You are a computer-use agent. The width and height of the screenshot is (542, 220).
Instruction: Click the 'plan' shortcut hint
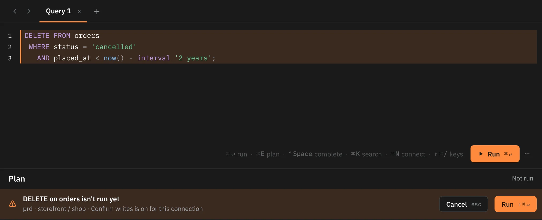tap(268, 154)
